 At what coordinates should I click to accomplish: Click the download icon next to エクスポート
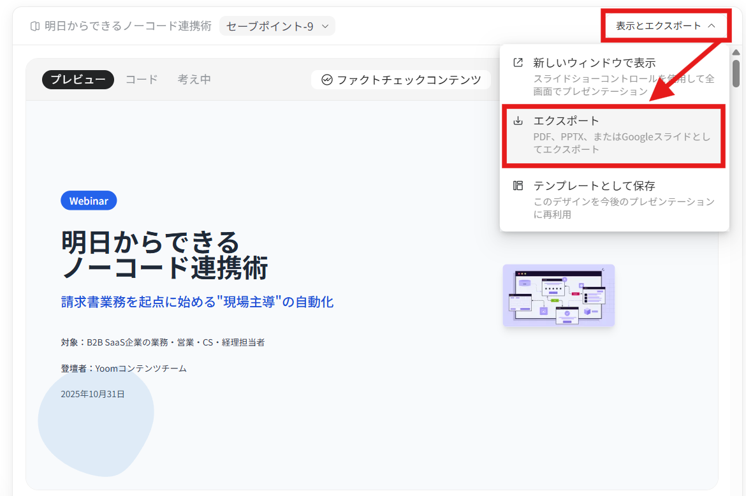[518, 120]
